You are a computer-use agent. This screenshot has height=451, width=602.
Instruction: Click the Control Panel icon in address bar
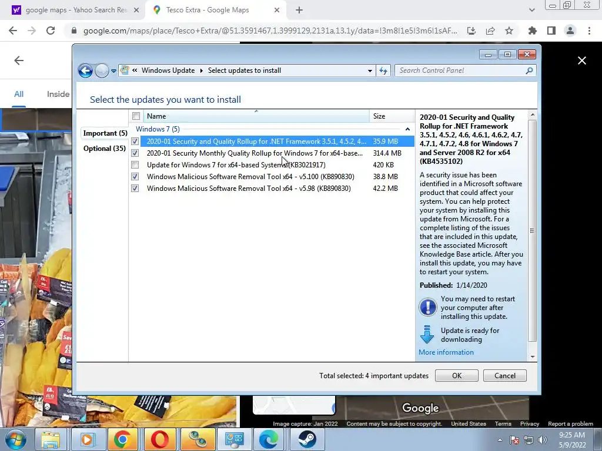pyautogui.click(x=125, y=70)
